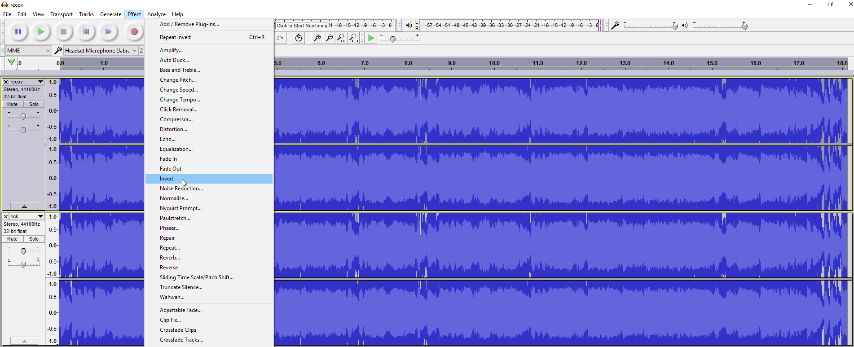Click the Zoom Out magnifier icon

click(x=329, y=38)
